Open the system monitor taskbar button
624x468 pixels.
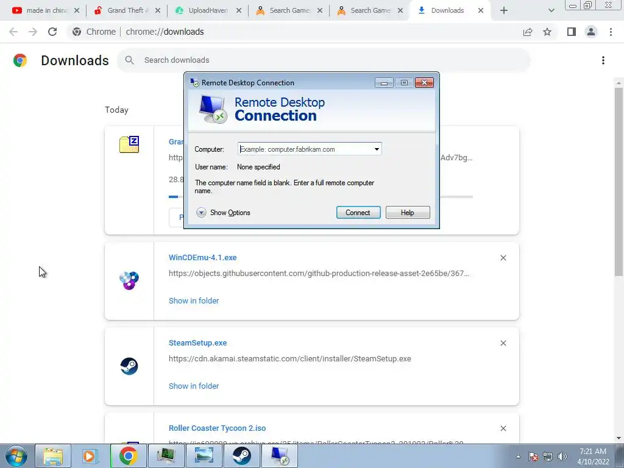[x=166, y=456]
